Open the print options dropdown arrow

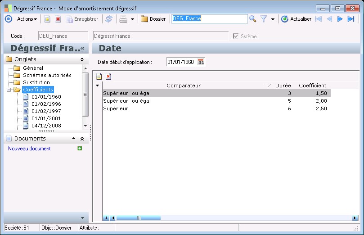132,19
